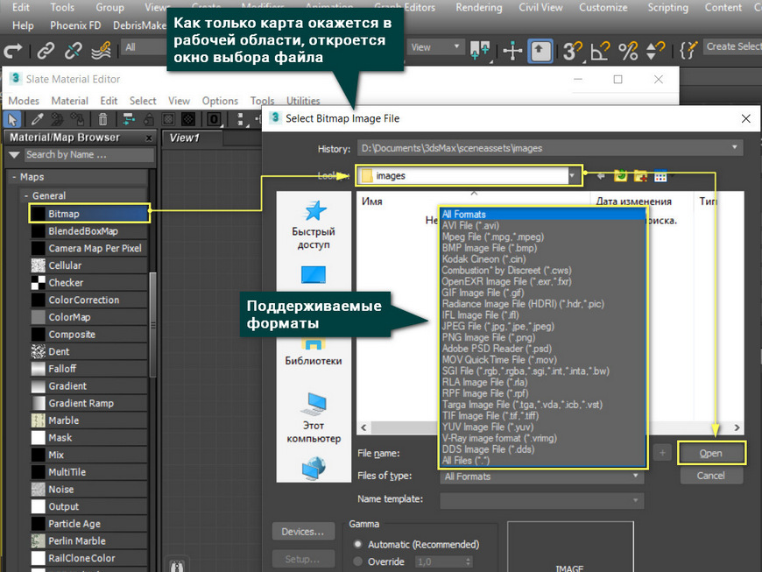
Task: Click the eyedropper Pick Material from Object icon
Action: point(37,118)
